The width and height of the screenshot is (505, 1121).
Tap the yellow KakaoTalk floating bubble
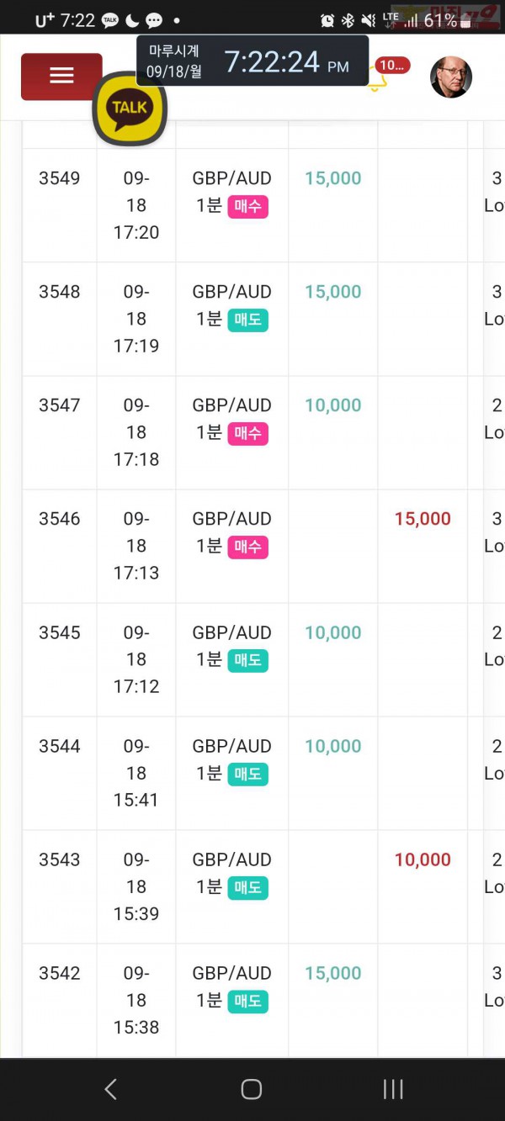pyautogui.click(x=130, y=108)
